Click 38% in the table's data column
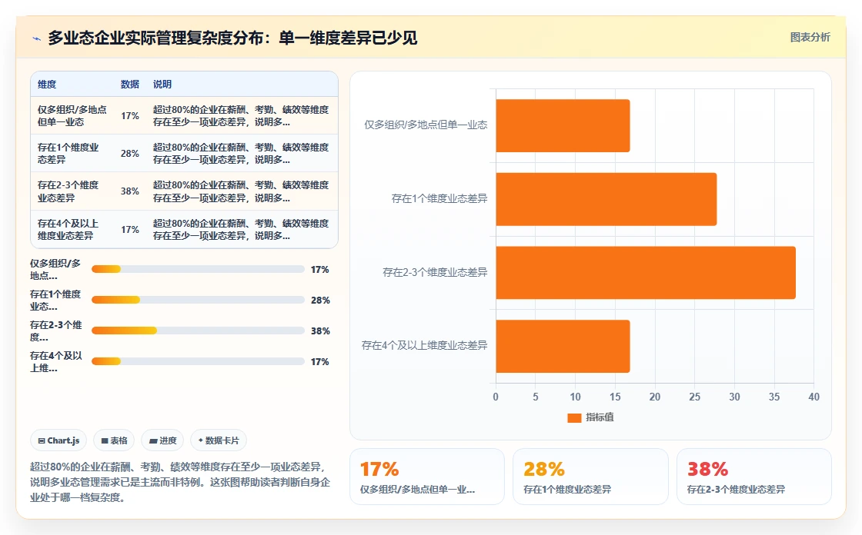This screenshot has height=535, width=862. [130, 191]
